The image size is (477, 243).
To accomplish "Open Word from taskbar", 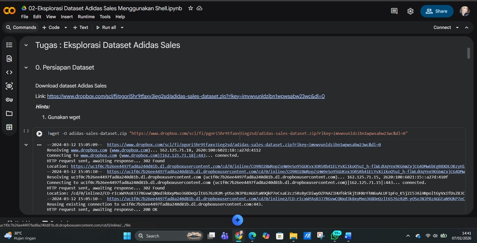I will pyautogui.click(x=348, y=236).
